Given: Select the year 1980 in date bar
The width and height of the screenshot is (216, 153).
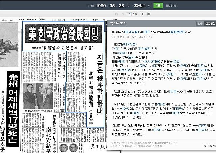Looking at the screenshot, I should (x=101, y=6).
